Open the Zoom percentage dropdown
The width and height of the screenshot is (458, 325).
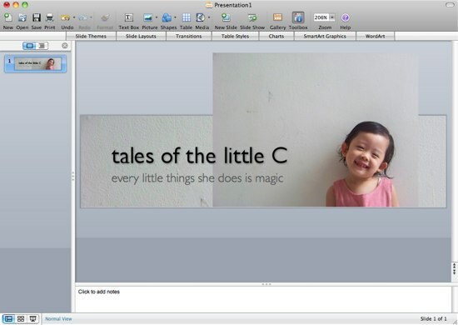pos(332,17)
